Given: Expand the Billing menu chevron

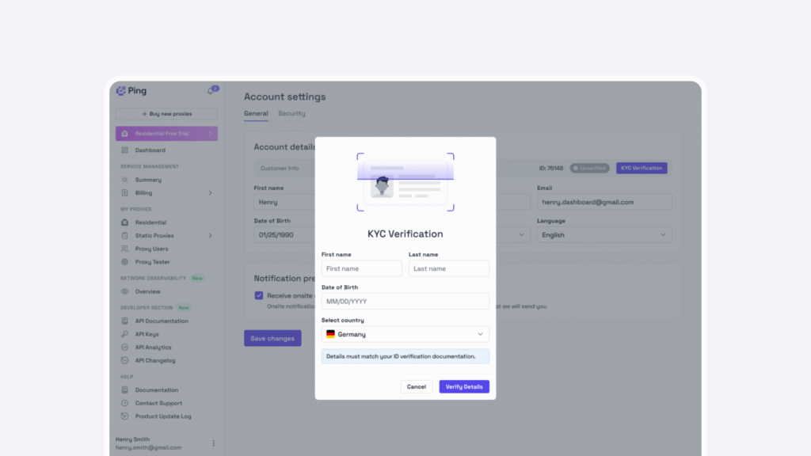Looking at the screenshot, I should 211,192.
